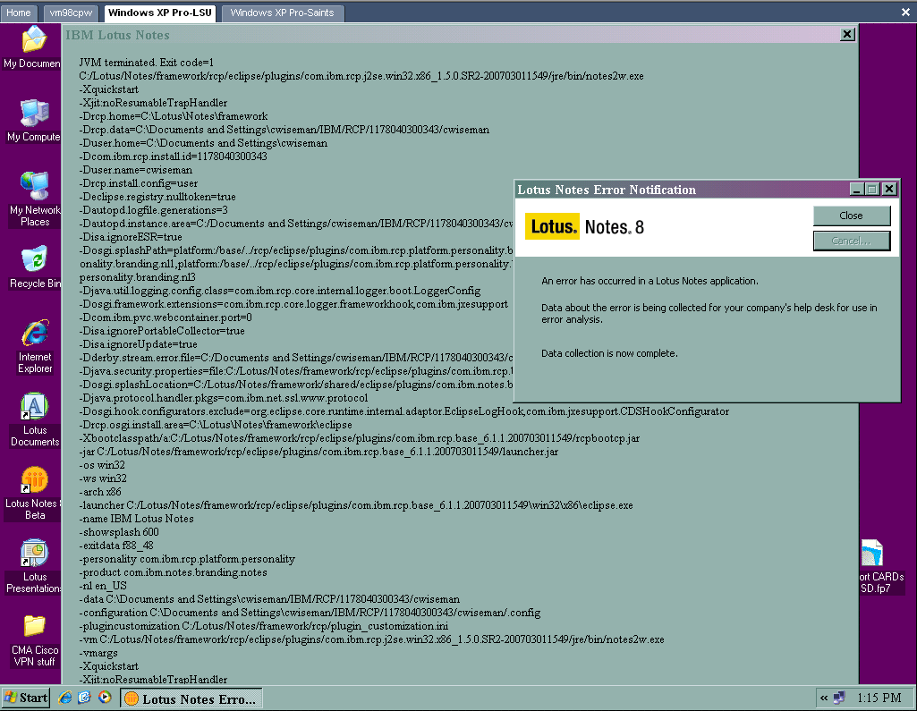
Task: Switch to the Home tab
Action: tap(19, 13)
